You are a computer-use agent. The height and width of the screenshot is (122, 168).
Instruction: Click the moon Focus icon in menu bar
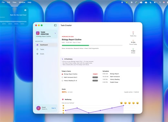click(x=151, y=2)
